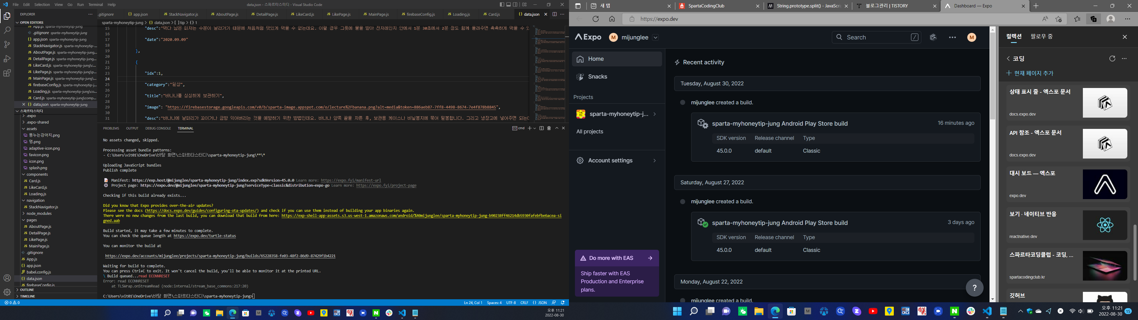Click the Expo help question mark button
The height and width of the screenshot is (320, 1138).
click(974, 288)
